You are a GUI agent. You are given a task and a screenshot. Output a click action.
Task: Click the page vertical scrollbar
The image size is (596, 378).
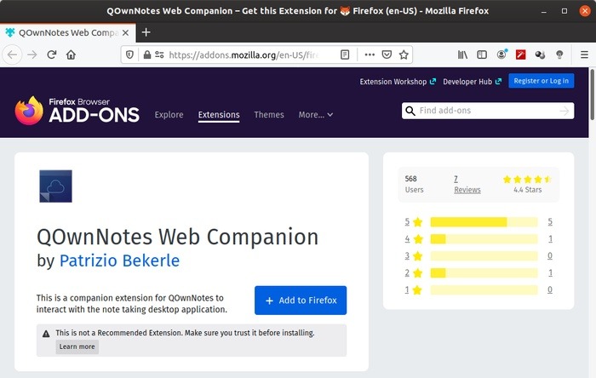(x=593, y=95)
